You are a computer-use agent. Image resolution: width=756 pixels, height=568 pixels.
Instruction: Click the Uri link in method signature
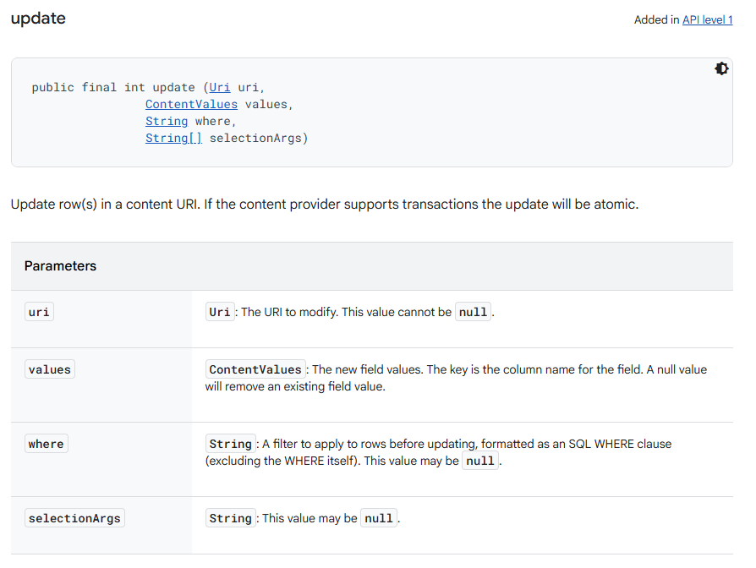(x=220, y=87)
